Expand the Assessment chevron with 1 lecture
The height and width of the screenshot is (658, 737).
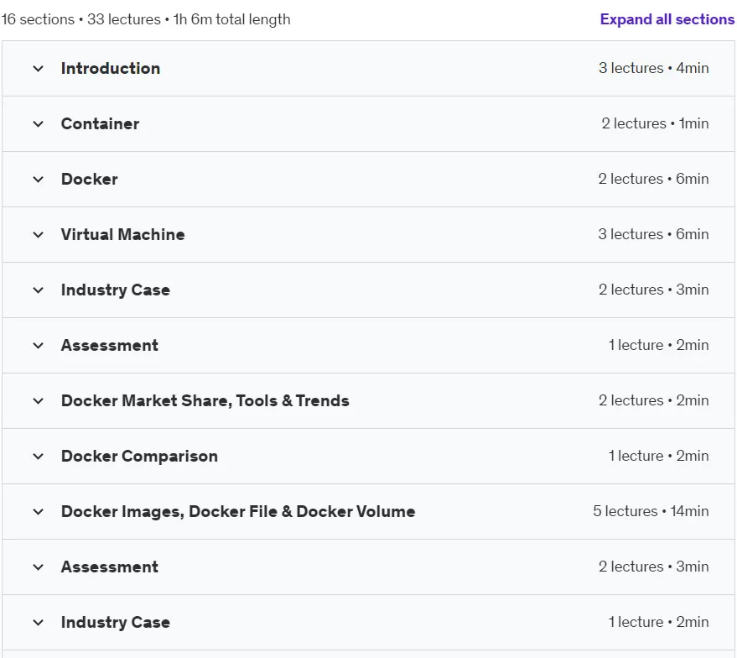pyautogui.click(x=38, y=346)
